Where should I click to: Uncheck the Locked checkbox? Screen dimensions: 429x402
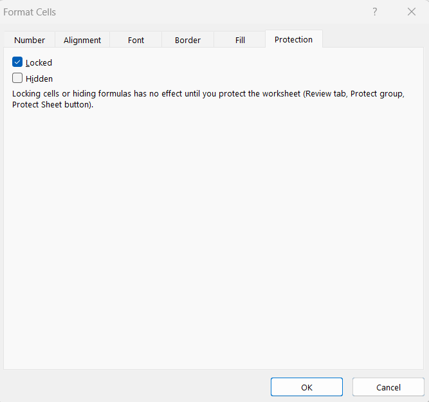tap(17, 62)
